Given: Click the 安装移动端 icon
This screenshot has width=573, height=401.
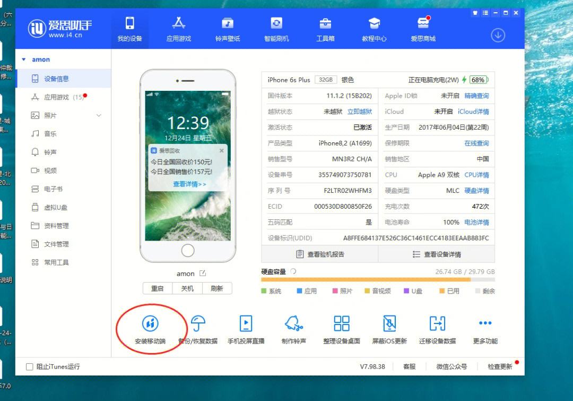Looking at the screenshot, I should point(150,323).
